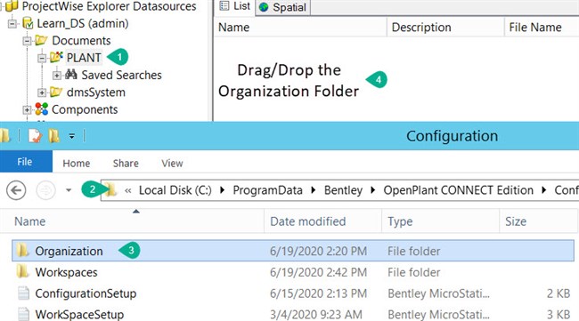Expand the Components tree node
The width and height of the screenshot is (579, 321).
tap(27, 110)
